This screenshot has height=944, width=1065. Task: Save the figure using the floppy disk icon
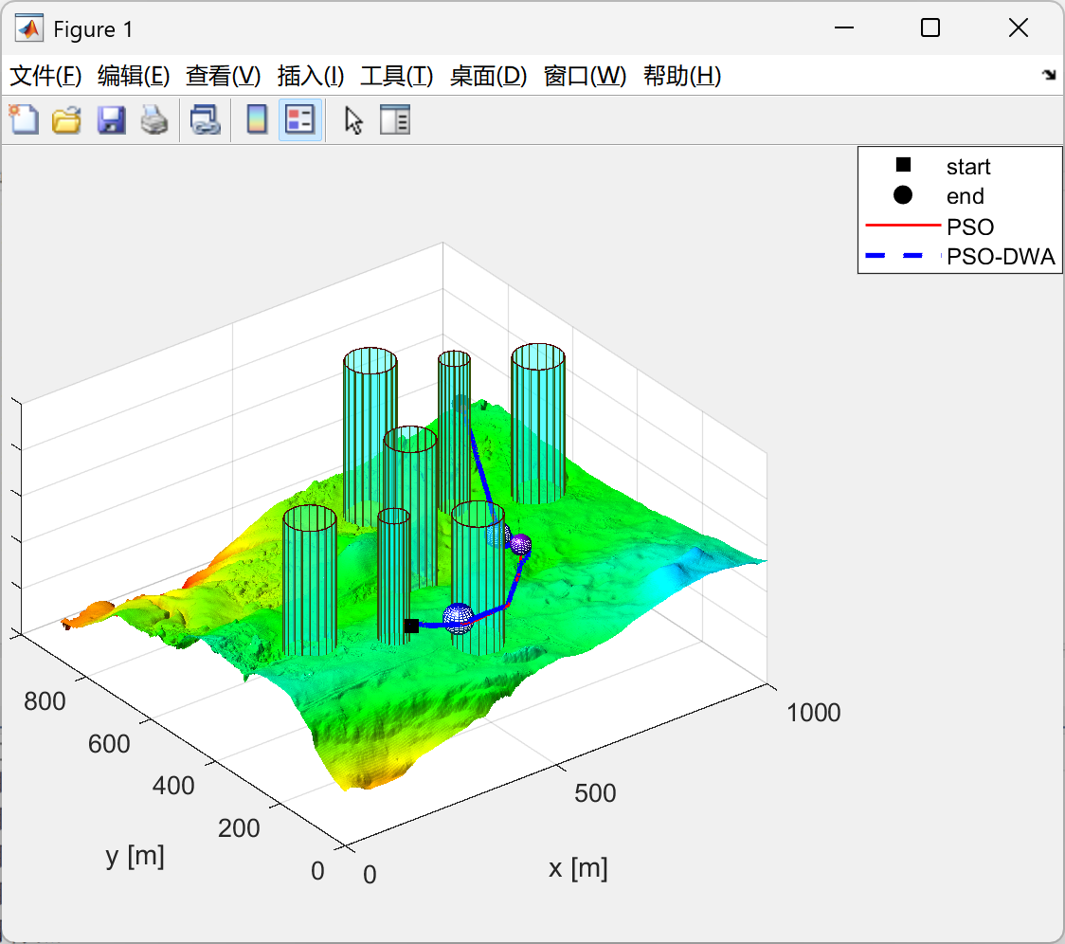pyautogui.click(x=111, y=120)
